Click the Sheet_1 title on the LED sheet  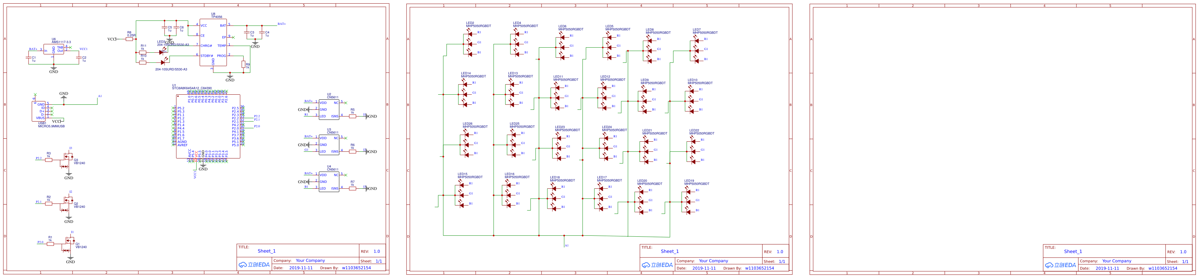(670, 251)
